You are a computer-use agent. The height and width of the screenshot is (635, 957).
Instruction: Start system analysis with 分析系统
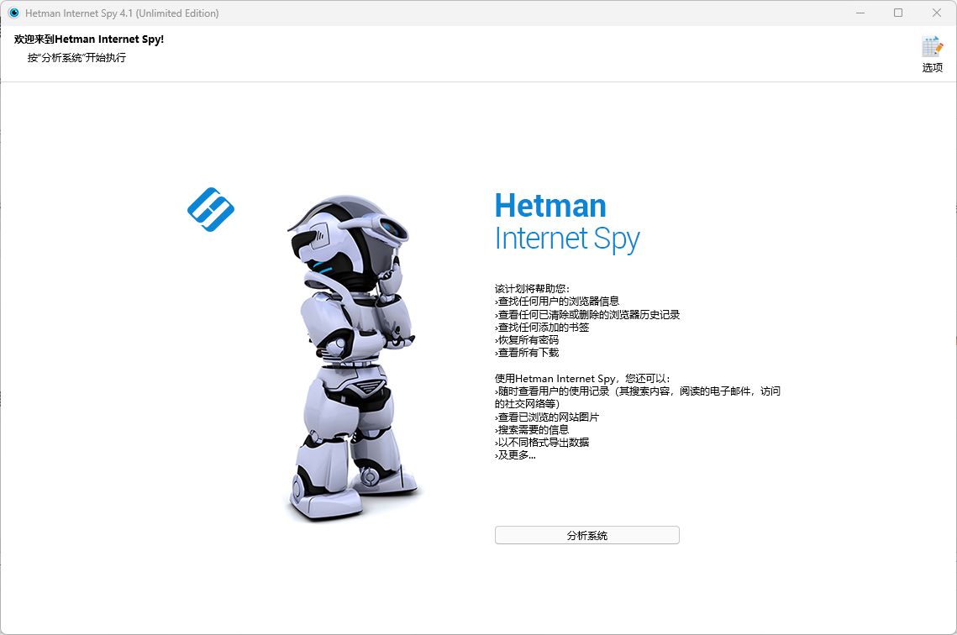[x=586, y=535]
